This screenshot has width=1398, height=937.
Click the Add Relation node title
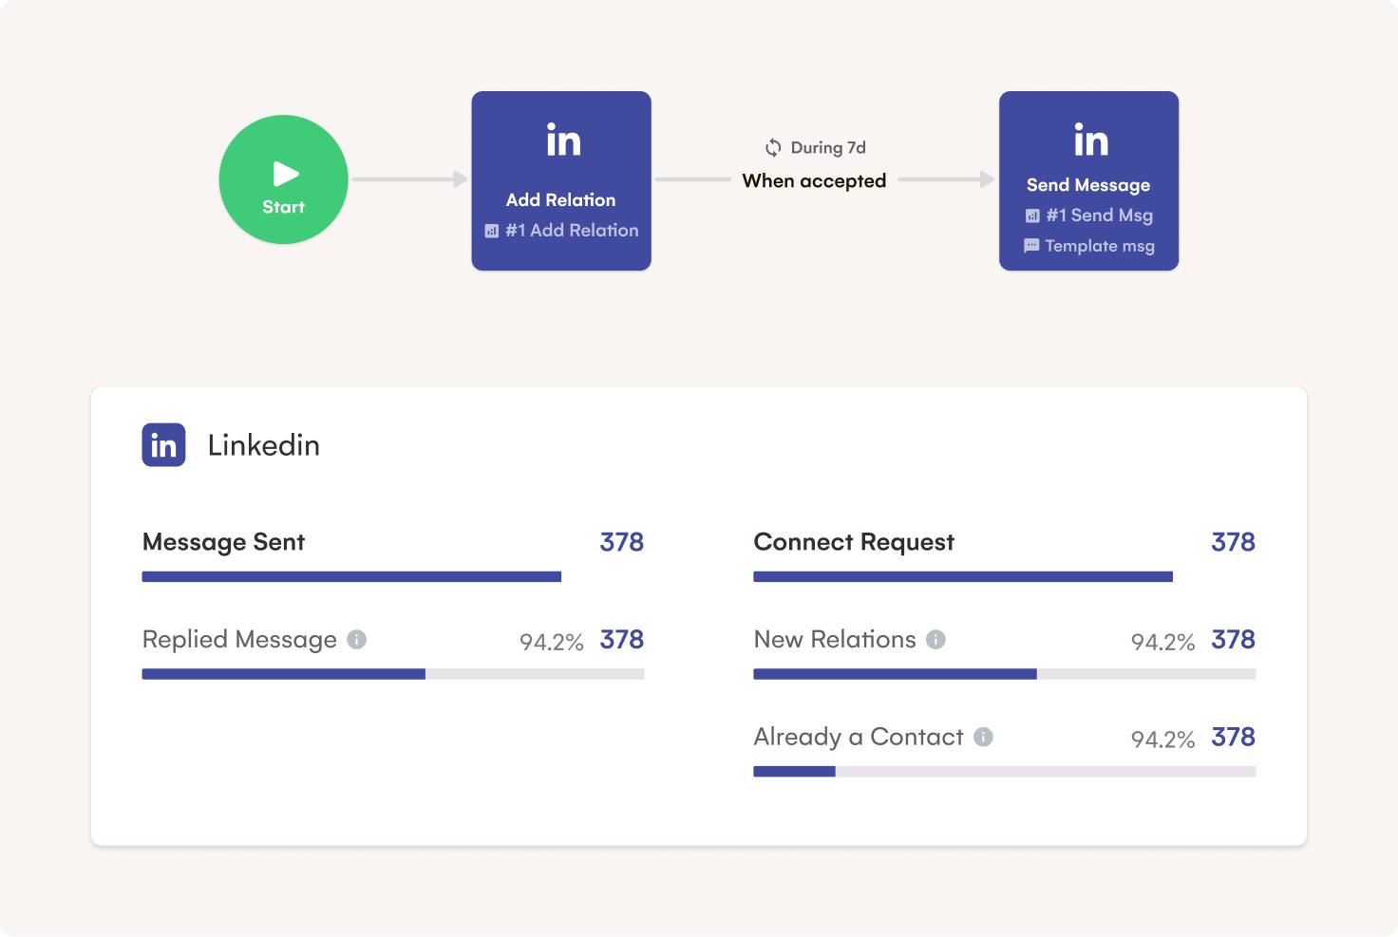pos(560,200)
